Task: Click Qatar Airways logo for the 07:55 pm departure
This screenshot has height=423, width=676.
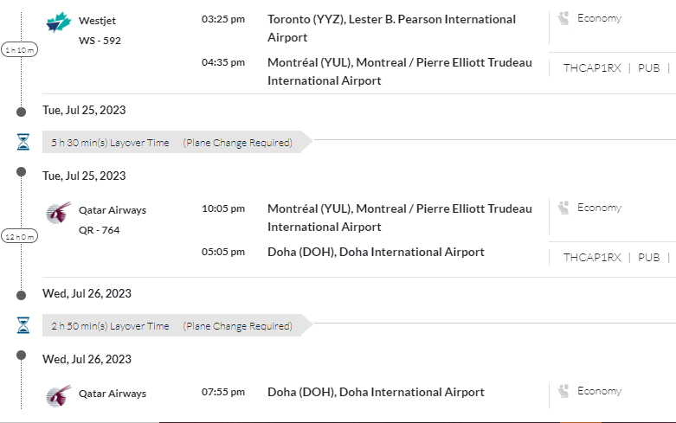Action: pyautogui.click(x=59, y=395)
